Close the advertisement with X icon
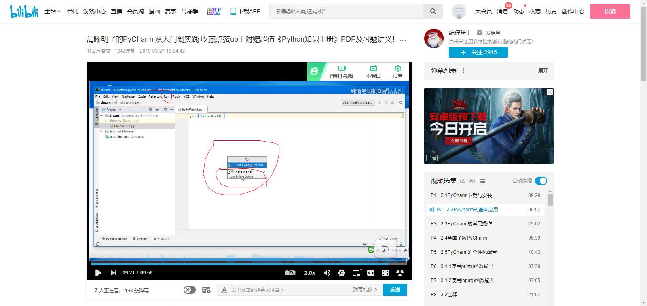Screen dimensions: 647x306 (550, 92)
